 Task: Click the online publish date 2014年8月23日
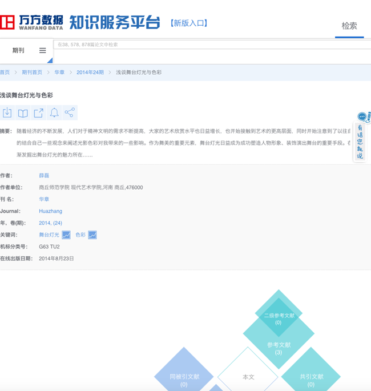(56, 259)
